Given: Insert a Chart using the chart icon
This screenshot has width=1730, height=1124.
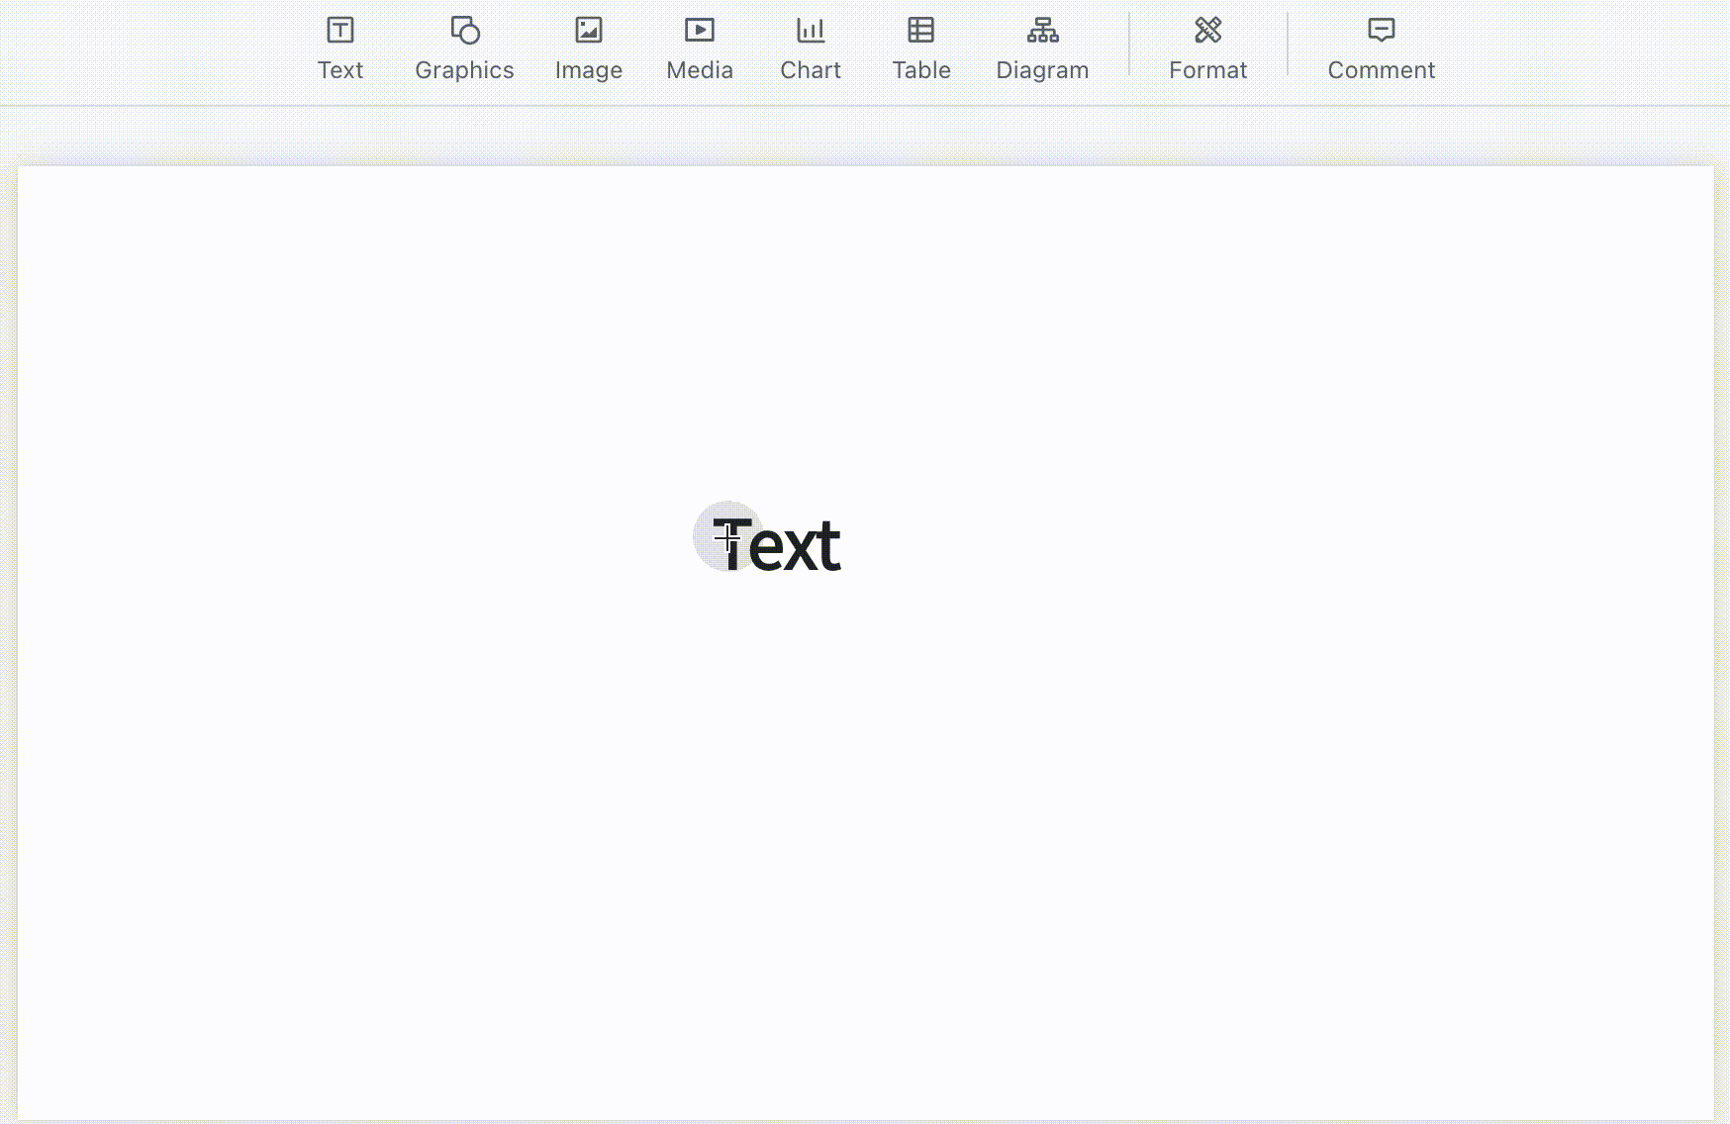Looking at the screenshot, I should pyautogui.click(x=811, y=31).
